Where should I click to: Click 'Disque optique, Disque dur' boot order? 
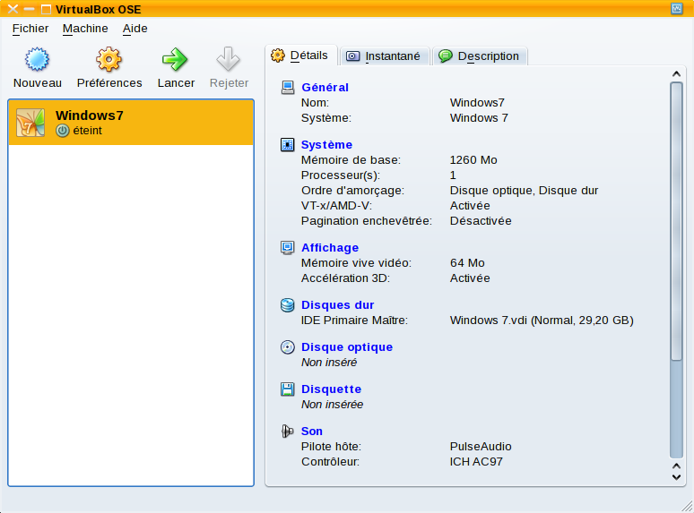524,191
